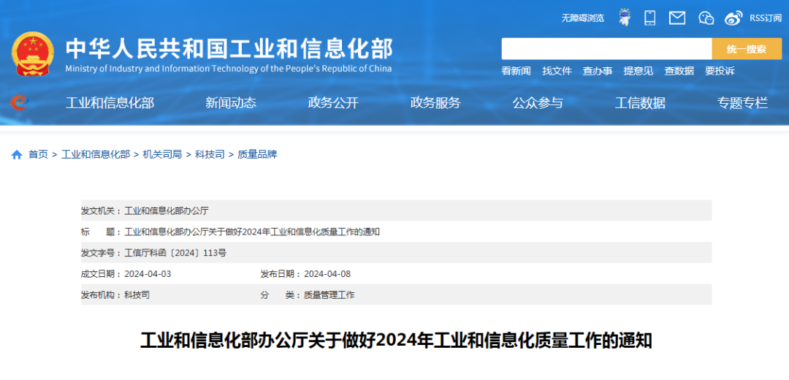Screen dimensions: 789x380
Task: Open 公众参与 navigation menu
Action: pos(538,103)
